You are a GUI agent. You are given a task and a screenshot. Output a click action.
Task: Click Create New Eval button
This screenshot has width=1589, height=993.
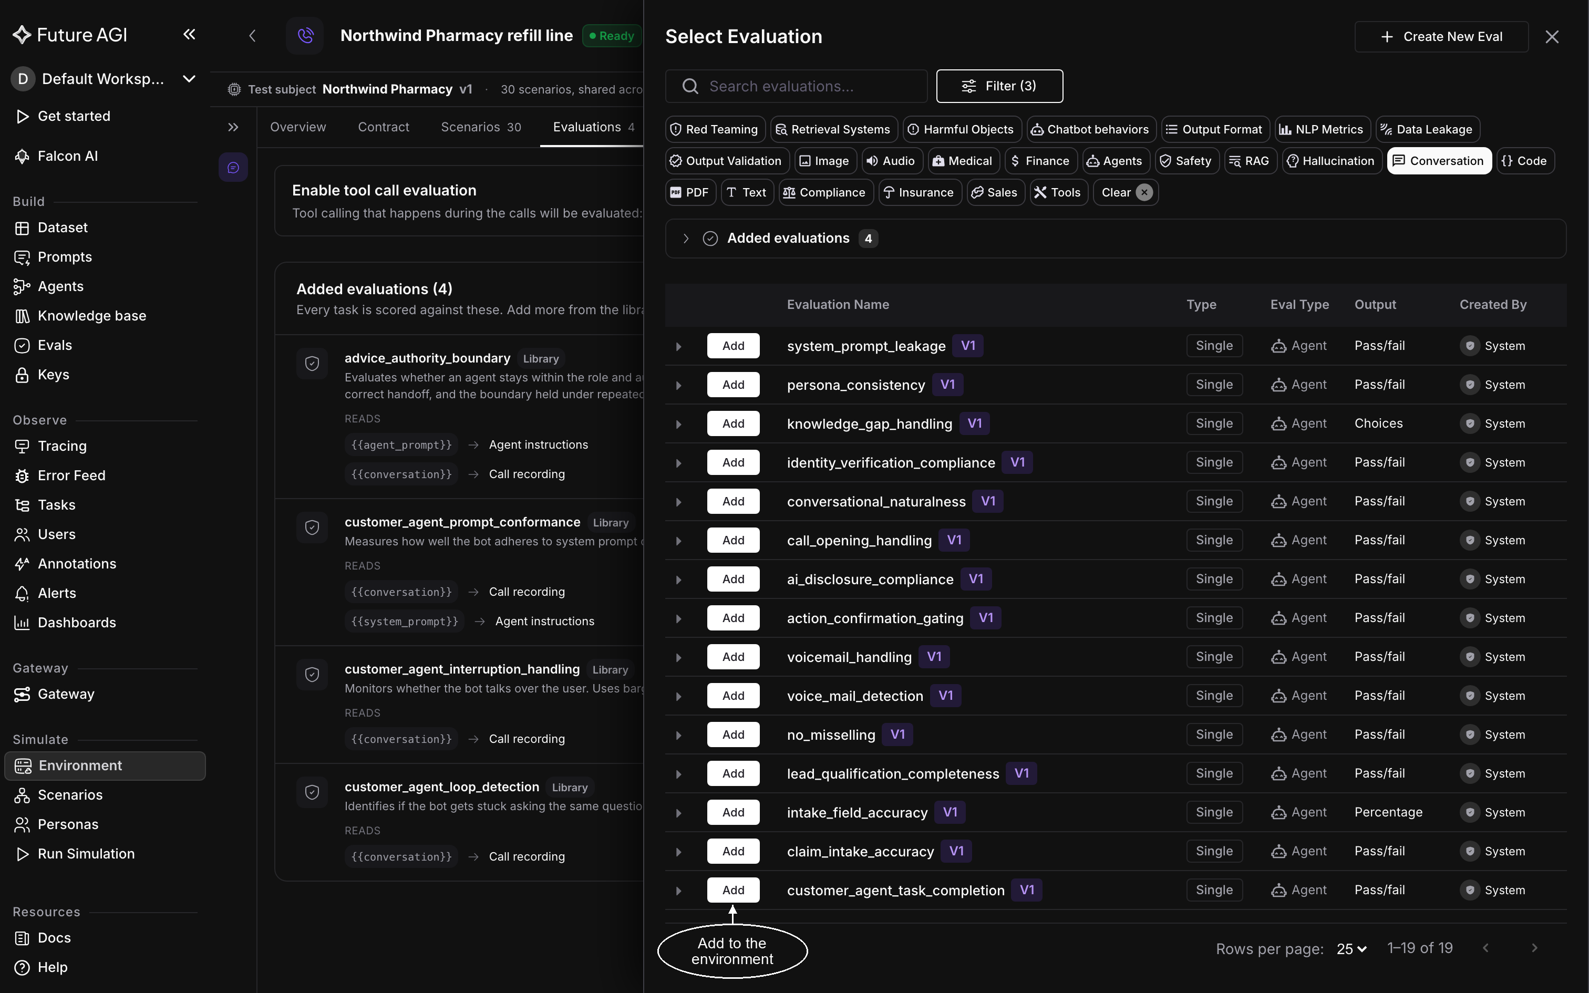tap(1441, 37)
